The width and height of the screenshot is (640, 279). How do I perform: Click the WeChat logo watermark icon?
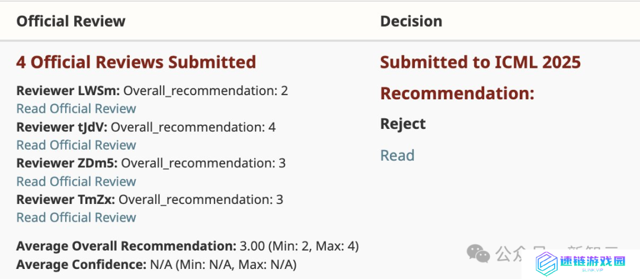coord(478,254)
